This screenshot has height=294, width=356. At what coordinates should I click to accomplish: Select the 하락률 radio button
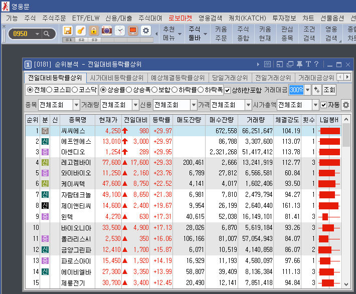click(174, 90)
